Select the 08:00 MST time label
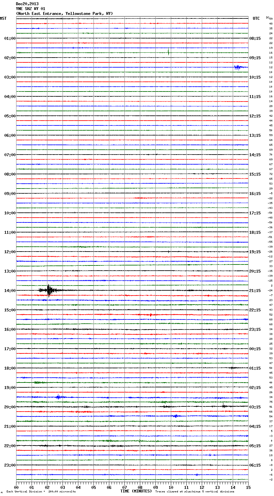 (10, 174)
